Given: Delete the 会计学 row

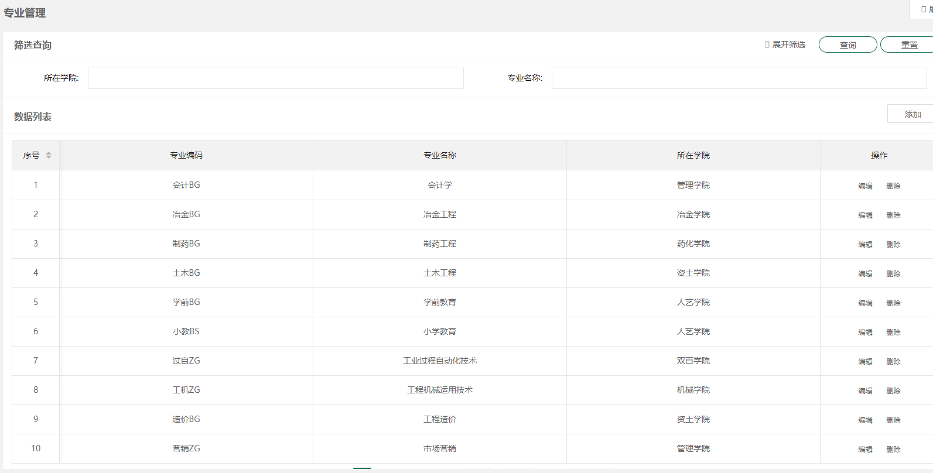Looking at the screenshot, I should 893,186.
